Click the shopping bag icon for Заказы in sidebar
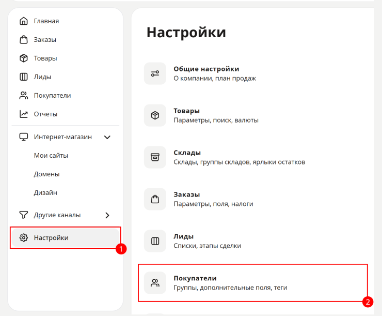382x316 pixels. pyautogui.click(x=24, y=39)
